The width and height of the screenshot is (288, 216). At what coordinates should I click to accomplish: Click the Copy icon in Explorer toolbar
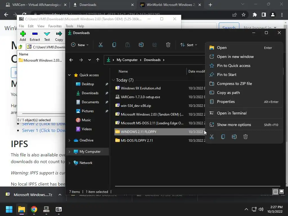114,45
